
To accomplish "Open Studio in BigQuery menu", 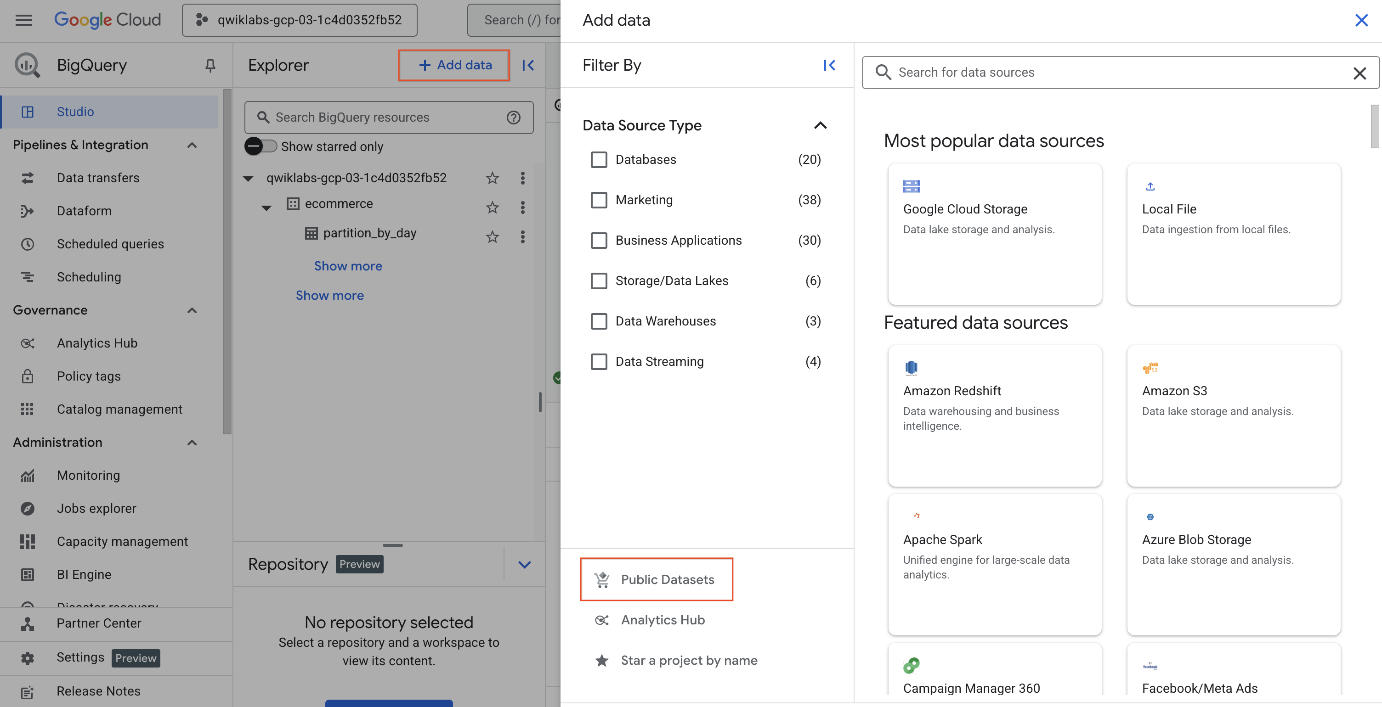I will [109, 112].
